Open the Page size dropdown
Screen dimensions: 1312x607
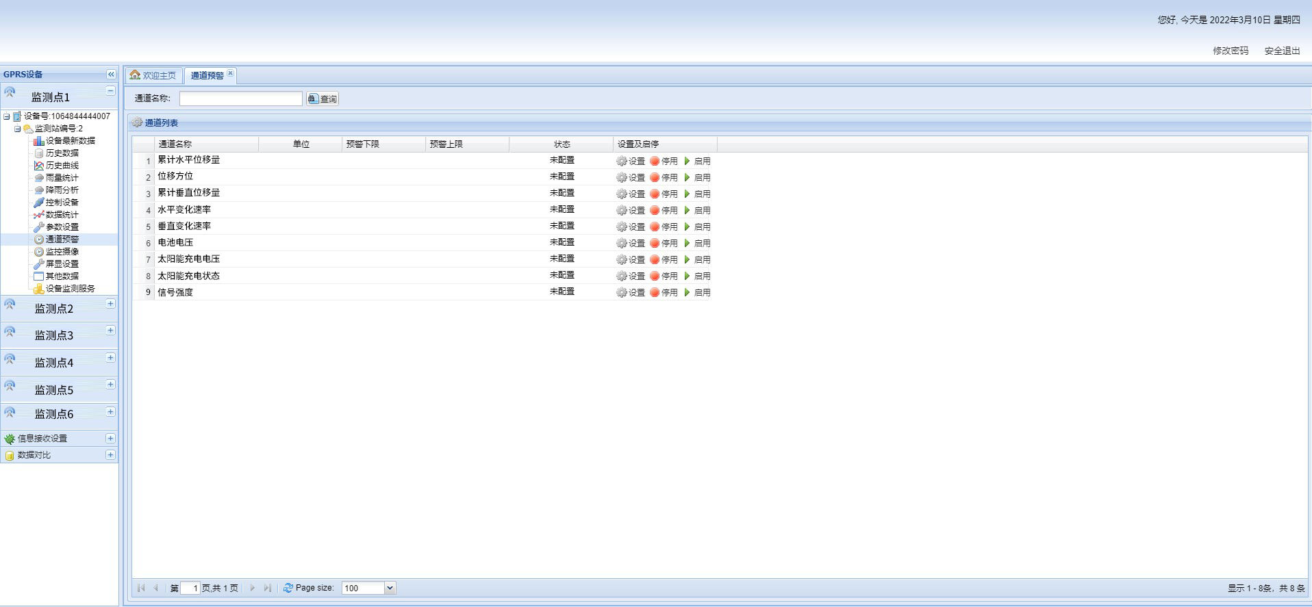(x=390, y=588)
